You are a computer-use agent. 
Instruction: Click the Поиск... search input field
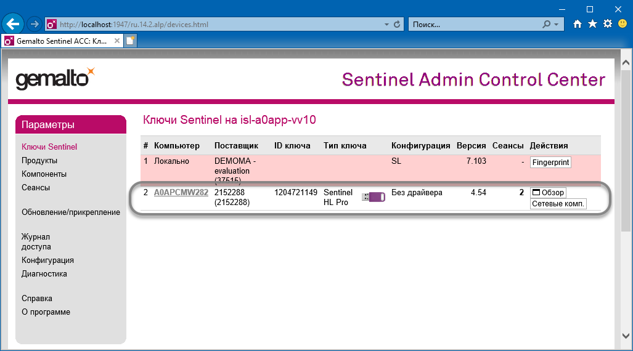[x=475, y=25]
